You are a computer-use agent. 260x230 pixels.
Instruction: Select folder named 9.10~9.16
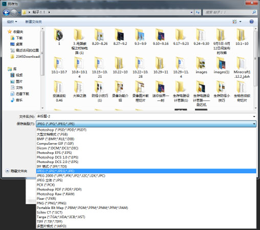(x=161, y=37)
